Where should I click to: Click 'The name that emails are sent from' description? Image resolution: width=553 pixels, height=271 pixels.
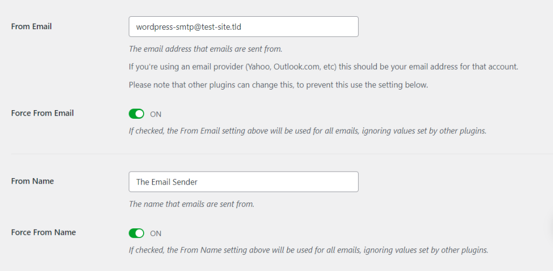tap(191, 204)
